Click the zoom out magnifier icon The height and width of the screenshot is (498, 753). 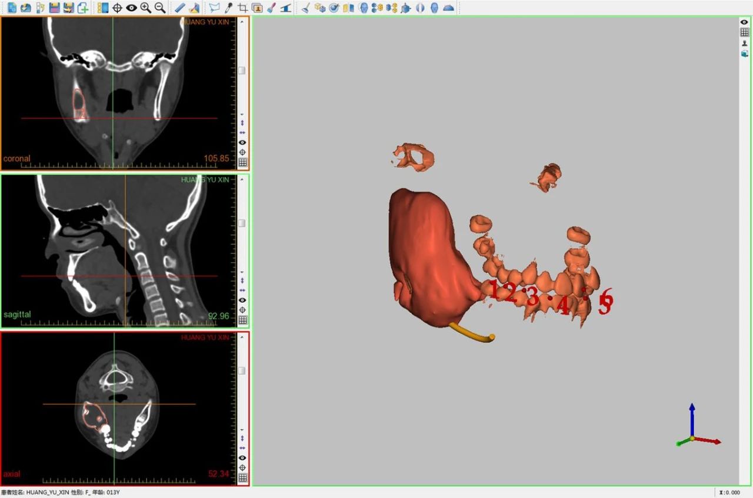[159, 8]
